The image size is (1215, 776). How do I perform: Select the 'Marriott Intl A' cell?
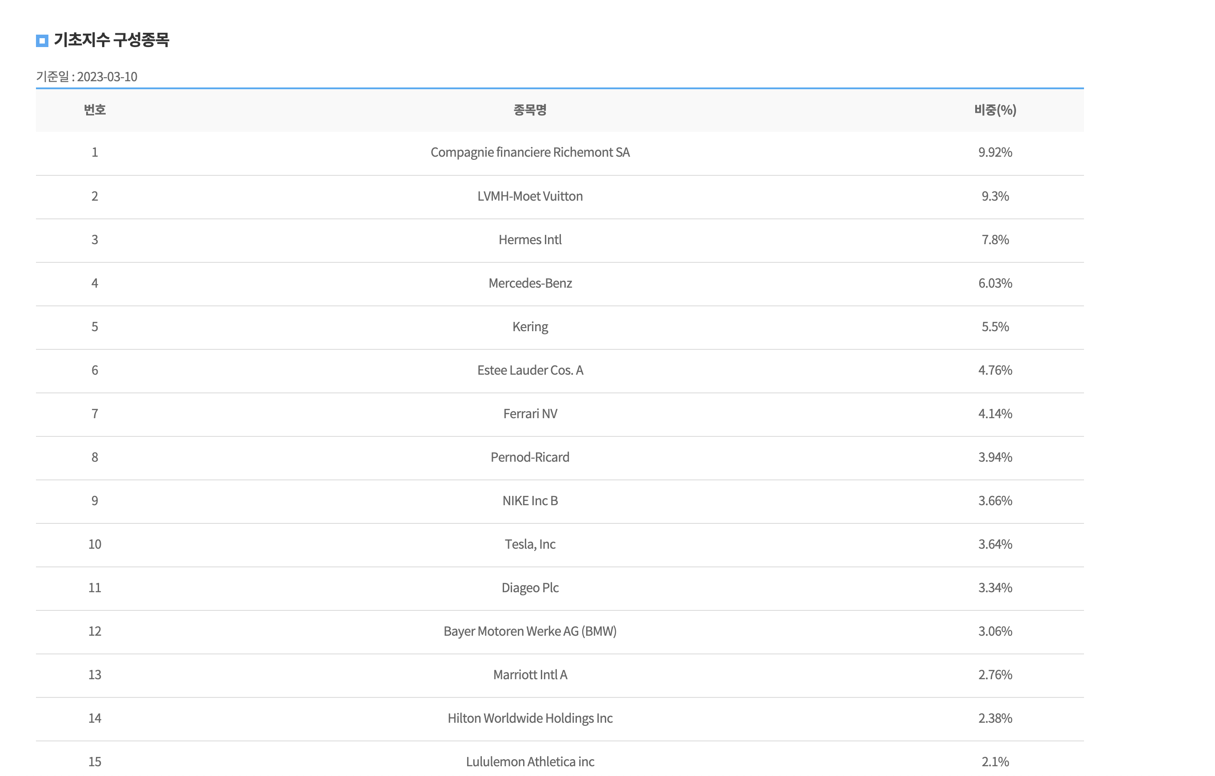coord(530,675)
